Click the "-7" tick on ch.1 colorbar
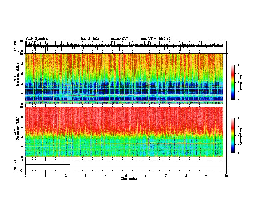 238,100
